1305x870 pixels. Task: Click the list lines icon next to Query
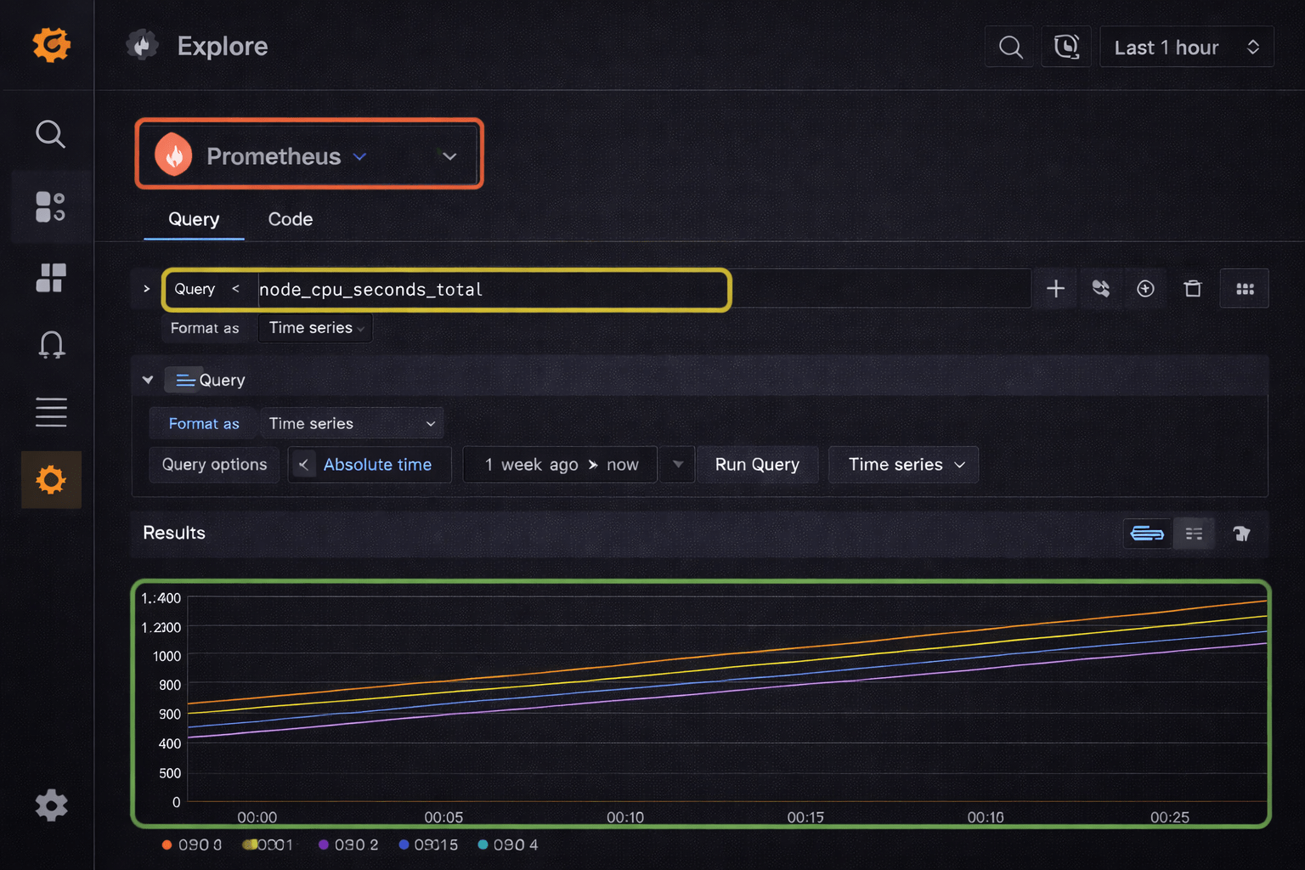pos(185,380)
